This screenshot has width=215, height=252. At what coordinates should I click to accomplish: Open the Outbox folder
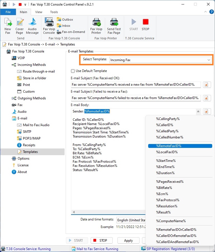[65, 20]
